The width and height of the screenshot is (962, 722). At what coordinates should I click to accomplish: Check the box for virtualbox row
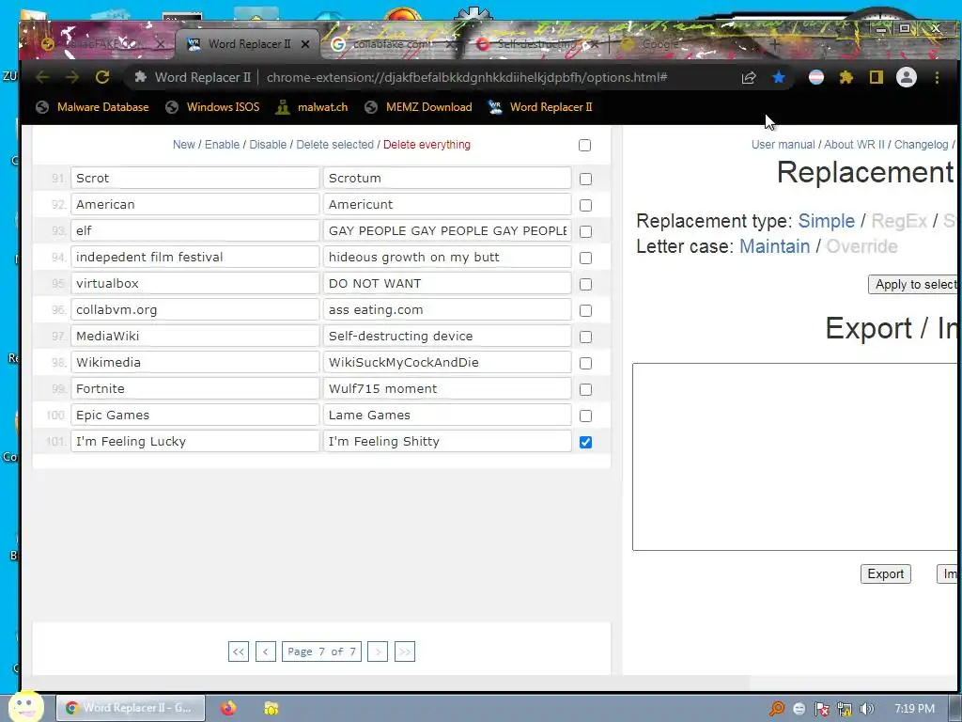coord(586,284)
